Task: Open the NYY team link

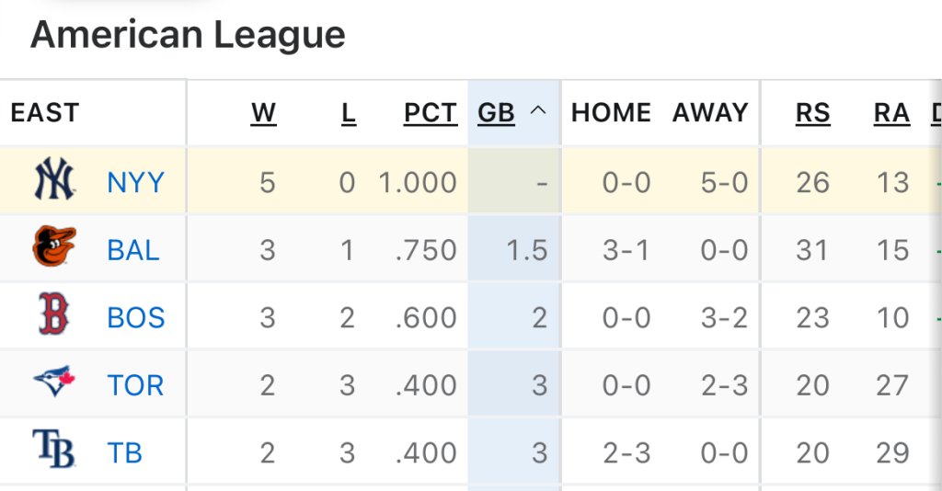Action: tap(135, 182)
